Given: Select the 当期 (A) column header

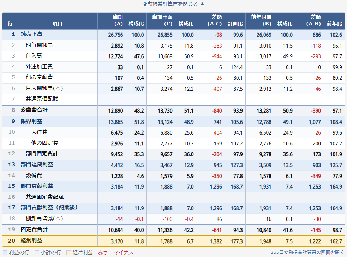Looking at the screenshot, I should pos(118,20).
